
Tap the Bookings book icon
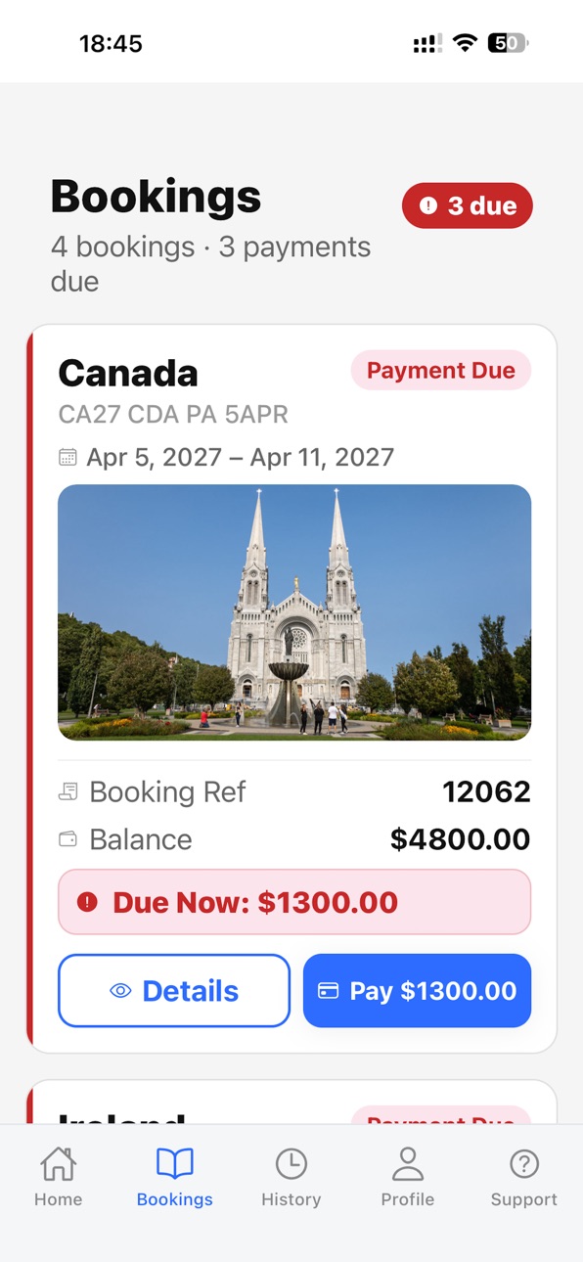(x=175, y=1164)
